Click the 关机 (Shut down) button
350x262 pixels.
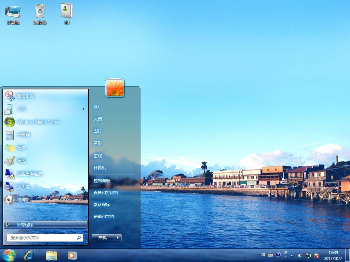tap(103, 238)
